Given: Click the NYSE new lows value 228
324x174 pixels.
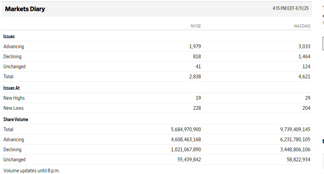Looking at the screenshot, I should click(197, 108).
